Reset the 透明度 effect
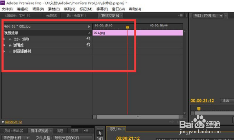The height and width of the screenshot is (140, 234). (88, 44)
